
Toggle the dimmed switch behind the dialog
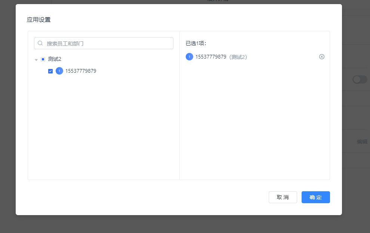360,79
